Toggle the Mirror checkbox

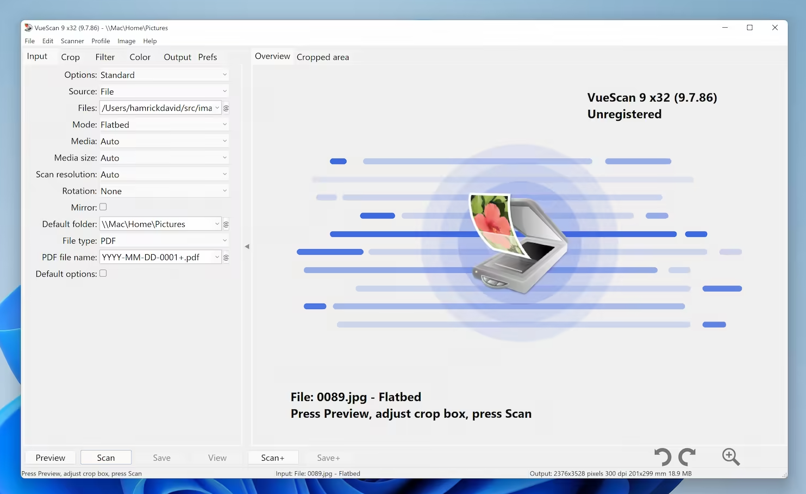tap(103, 207)
